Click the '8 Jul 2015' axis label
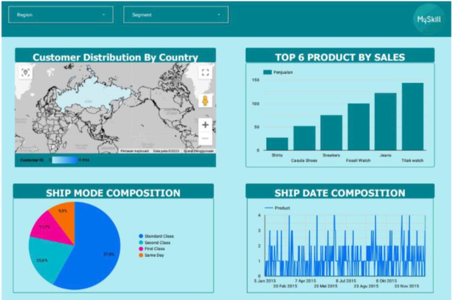 [x=346, y=281]
